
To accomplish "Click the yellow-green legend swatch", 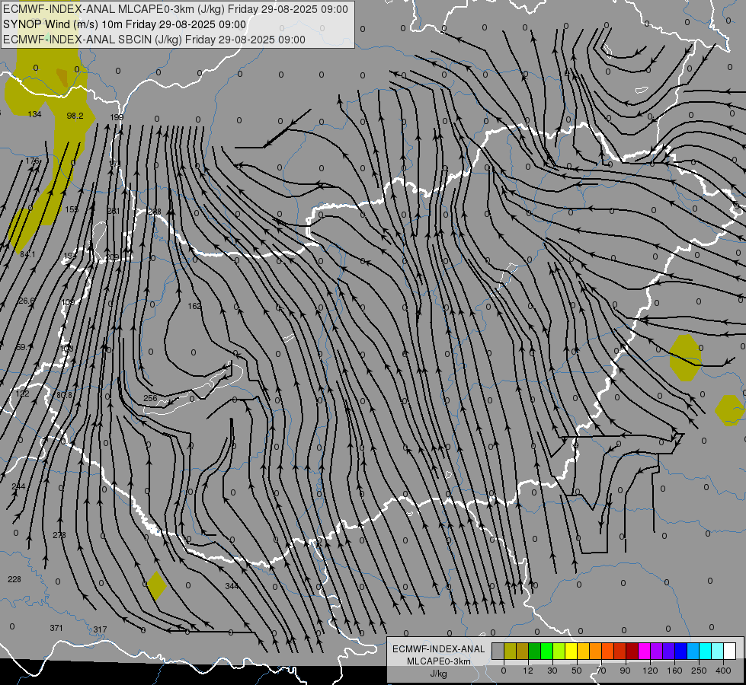I will point(559,652).
